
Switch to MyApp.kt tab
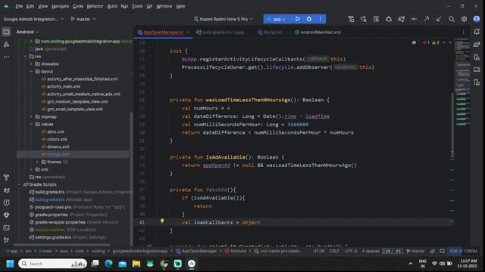click(x=270, y=32)
